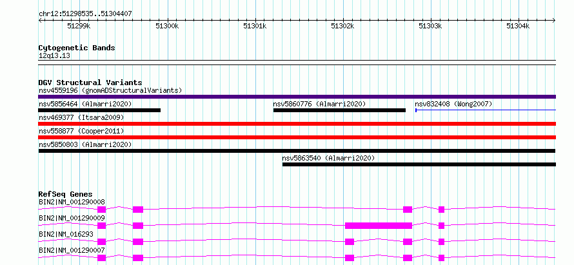Open the nsv5860776 (Almarri2020) variant label

319,104
